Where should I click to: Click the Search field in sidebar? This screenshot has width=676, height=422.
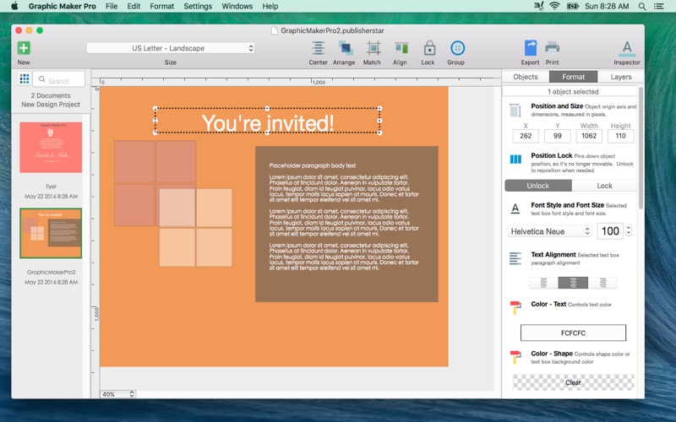tap(58, 79)
